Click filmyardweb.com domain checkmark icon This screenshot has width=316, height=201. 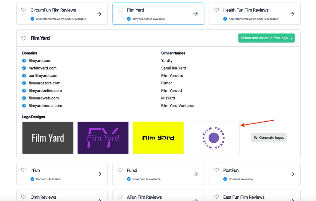click(24, 98)
